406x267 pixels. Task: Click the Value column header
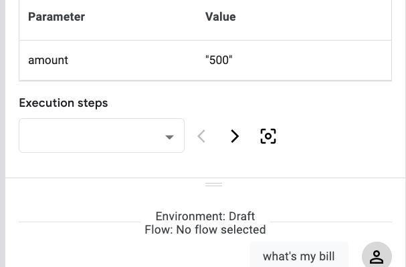221,17
